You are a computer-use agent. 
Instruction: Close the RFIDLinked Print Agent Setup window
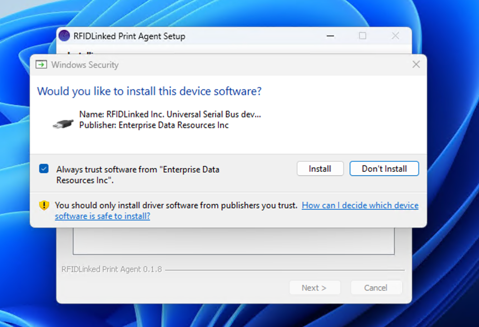(395, 36)
